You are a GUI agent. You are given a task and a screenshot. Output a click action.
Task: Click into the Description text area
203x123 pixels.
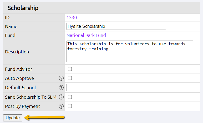[130, 51]
